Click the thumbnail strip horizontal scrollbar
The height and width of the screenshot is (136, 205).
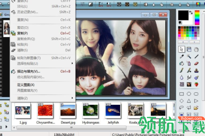[x=72, y=127]
